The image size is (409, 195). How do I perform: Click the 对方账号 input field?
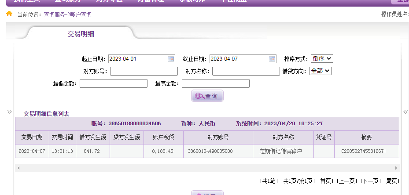(x=144, y=71)
